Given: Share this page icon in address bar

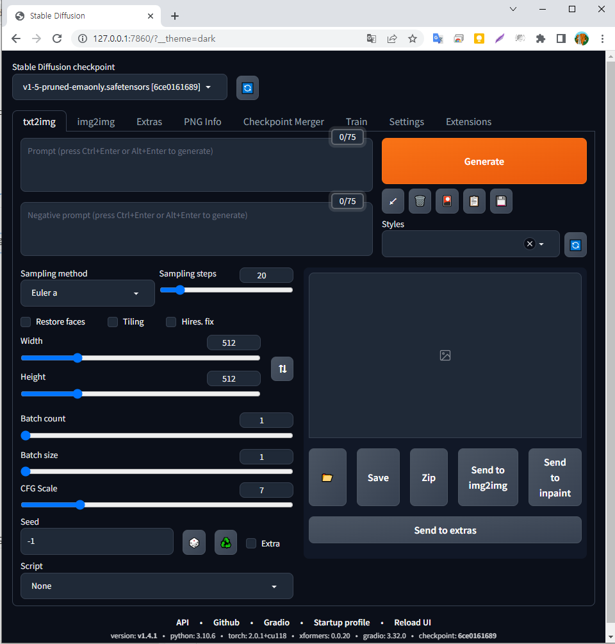Looking at the screenshot, I should click(x=392, y=38).
